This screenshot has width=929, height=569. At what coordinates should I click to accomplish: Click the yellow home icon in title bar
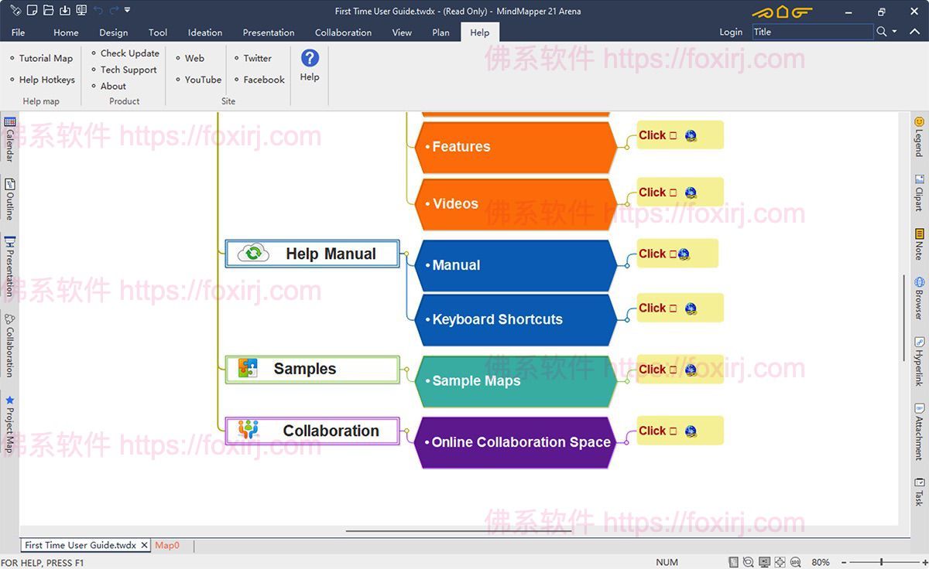(x=782, y=12)
